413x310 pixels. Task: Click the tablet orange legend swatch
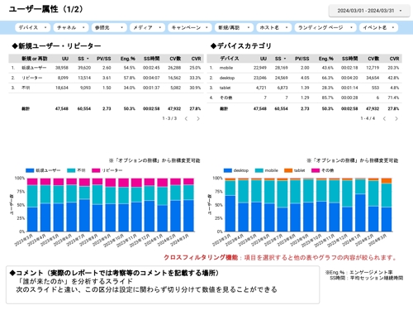click(x=288, y=170)
